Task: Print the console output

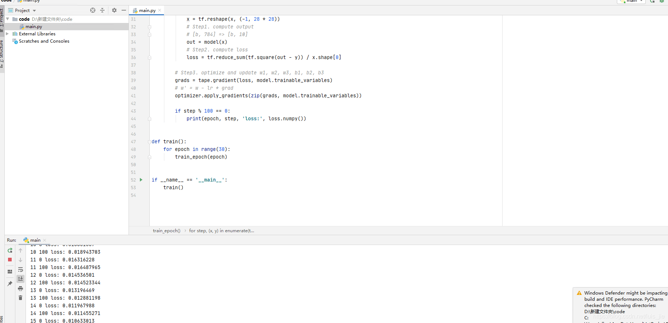Action: [x=20, y=288]
